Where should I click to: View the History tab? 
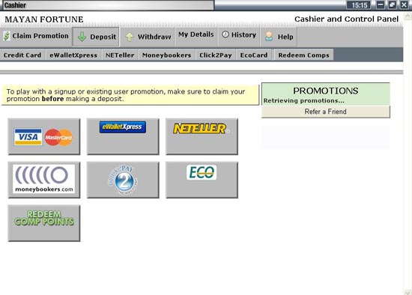point(239,34)
